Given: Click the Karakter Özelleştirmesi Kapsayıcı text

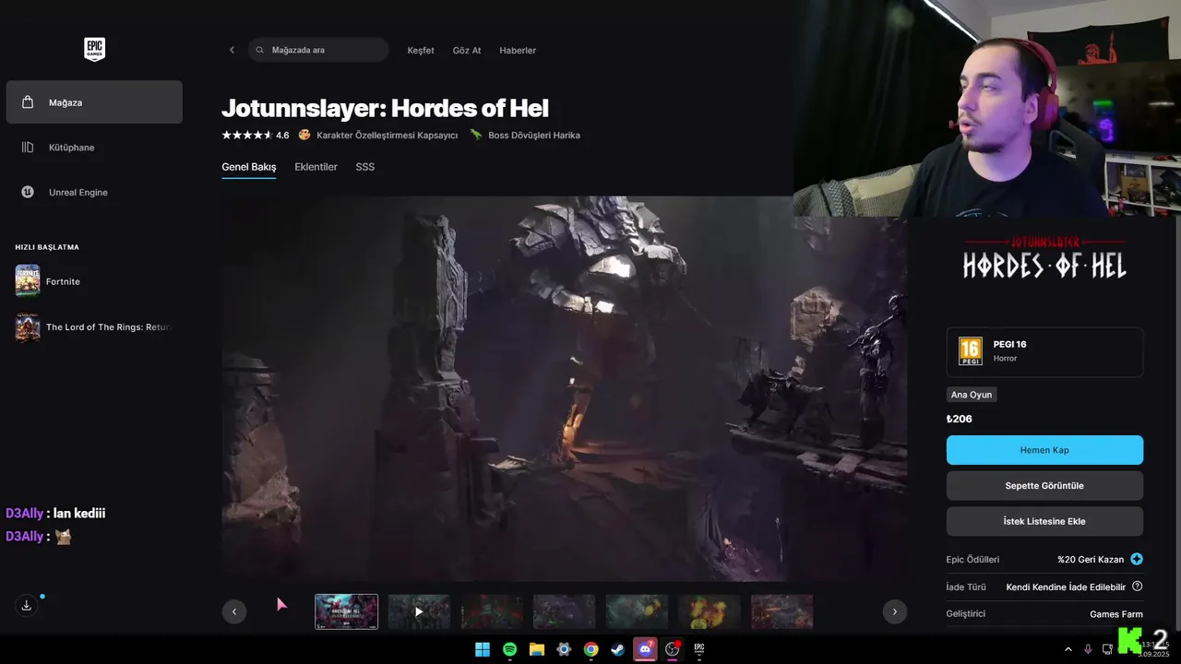Looking at the screenshot, I should (x=388, y=135).
